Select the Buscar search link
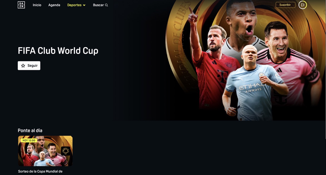The image size is (326, 175). point(100,5)
